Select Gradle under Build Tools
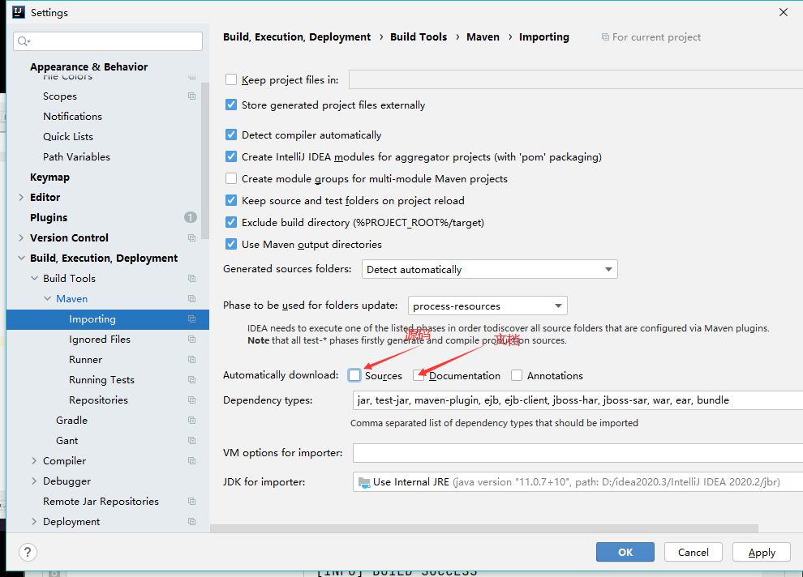 pos(71,421)
